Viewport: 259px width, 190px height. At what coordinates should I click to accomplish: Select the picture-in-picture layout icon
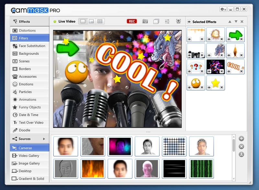91,21
